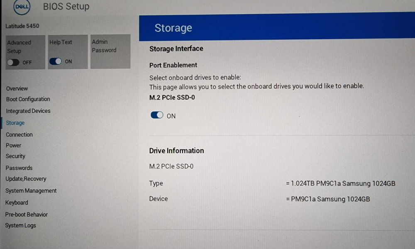Click the Storage Interface heading

[x=176, y=49]
